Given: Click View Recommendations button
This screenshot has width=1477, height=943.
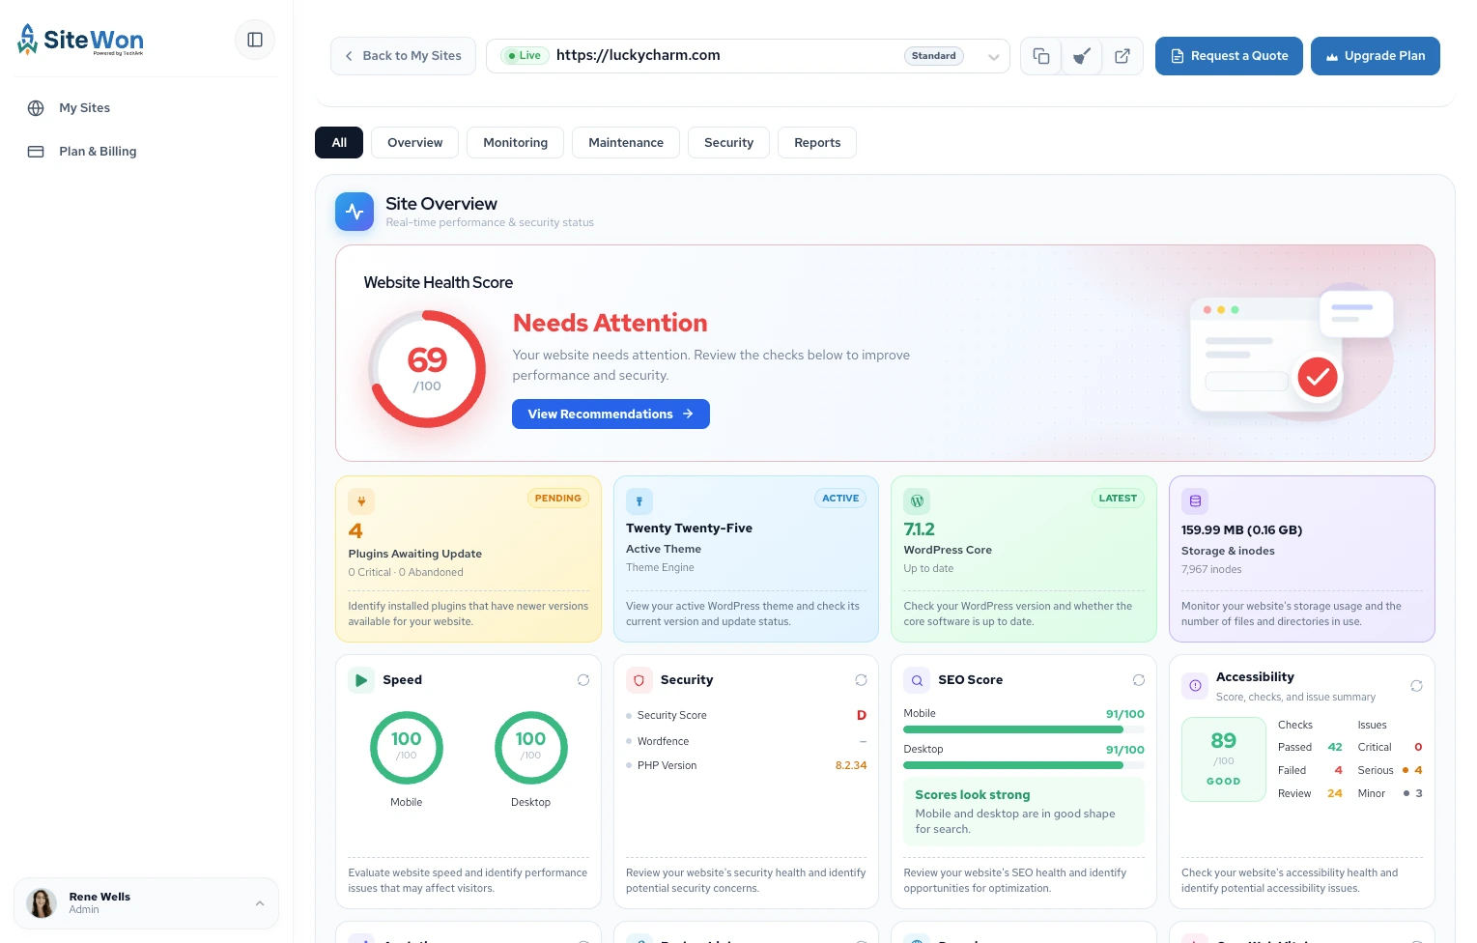Looking at the screenshot, I should 611,414.
